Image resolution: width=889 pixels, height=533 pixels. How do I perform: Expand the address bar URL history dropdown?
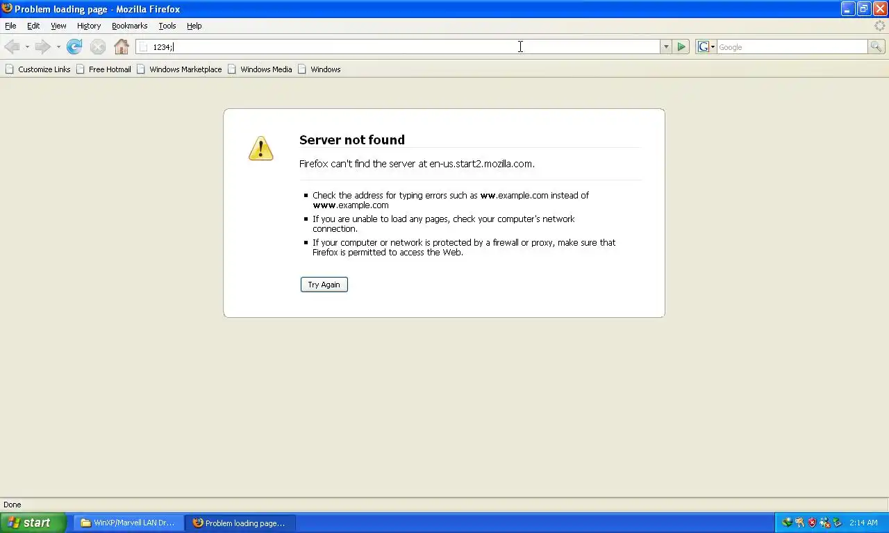(x=665, y=46)
